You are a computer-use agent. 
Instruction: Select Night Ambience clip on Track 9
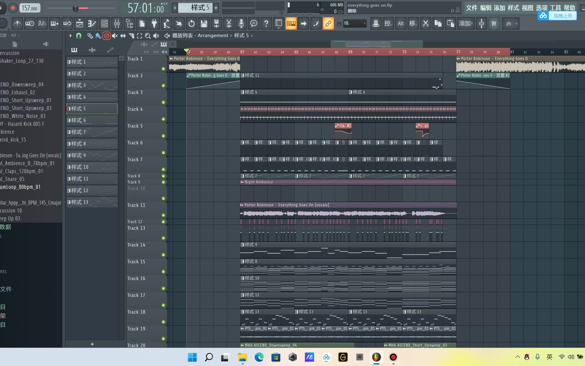(x=348, y=182)
